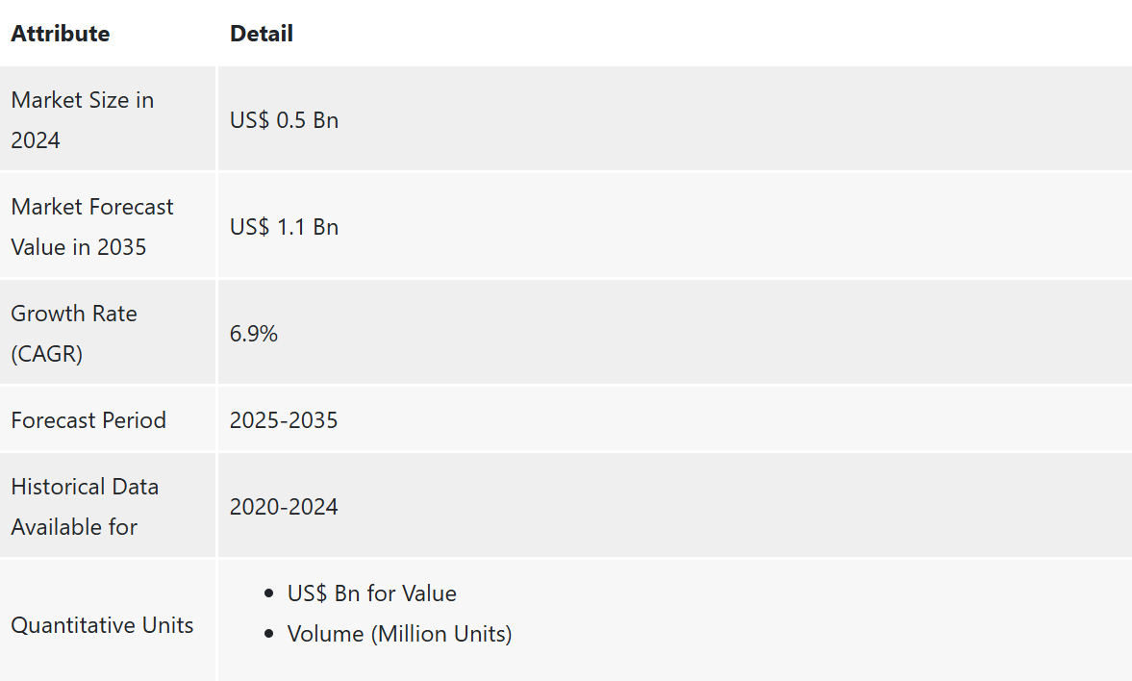Click the 2025-2035 forecast period value
The width and height of the screenshot is (1132, 681).
[x=284, y=420]
